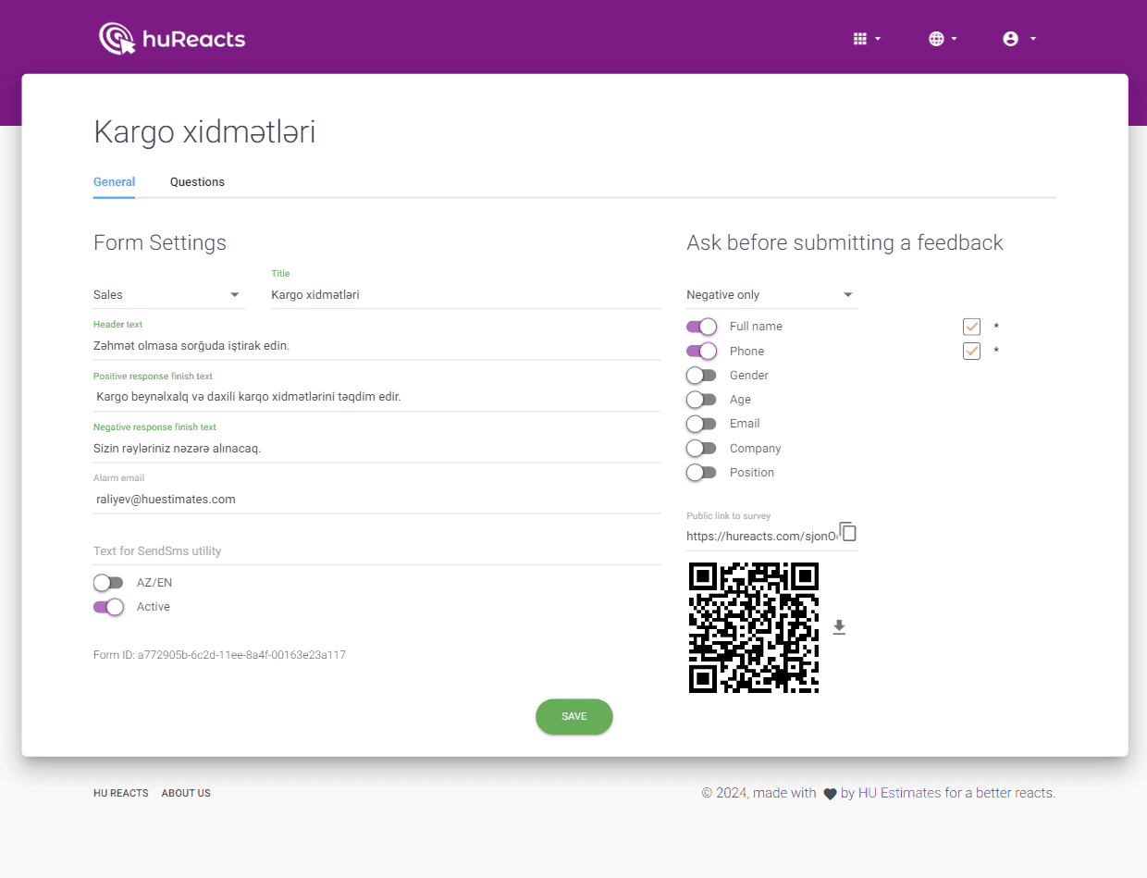1147x878 pixels.
Task: Click the QR code image
Action: pos(754,627)
